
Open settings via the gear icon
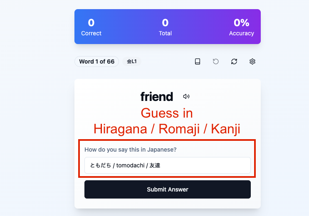tap(252, 61)
